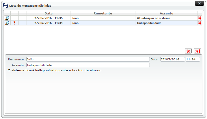Click subject 'Indisponibilidade' in the table

click(149, 23)
